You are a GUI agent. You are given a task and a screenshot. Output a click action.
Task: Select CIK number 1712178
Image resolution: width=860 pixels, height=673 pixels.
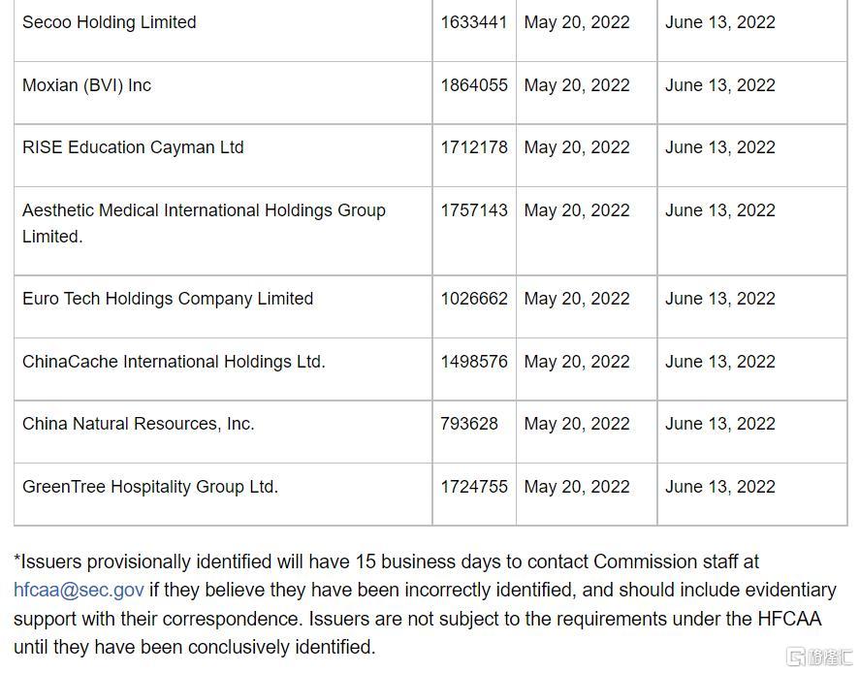pos(474,147)
